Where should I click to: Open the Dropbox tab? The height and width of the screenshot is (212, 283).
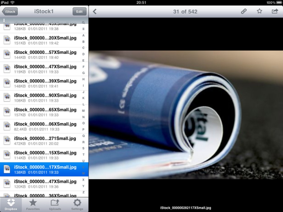click(x=11, y=205)
